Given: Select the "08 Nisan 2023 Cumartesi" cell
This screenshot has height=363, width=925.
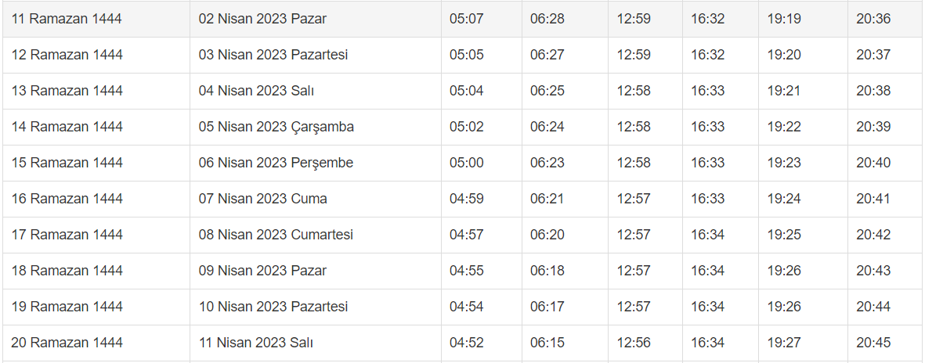Looking at the screenshot, I should point(276,235).
